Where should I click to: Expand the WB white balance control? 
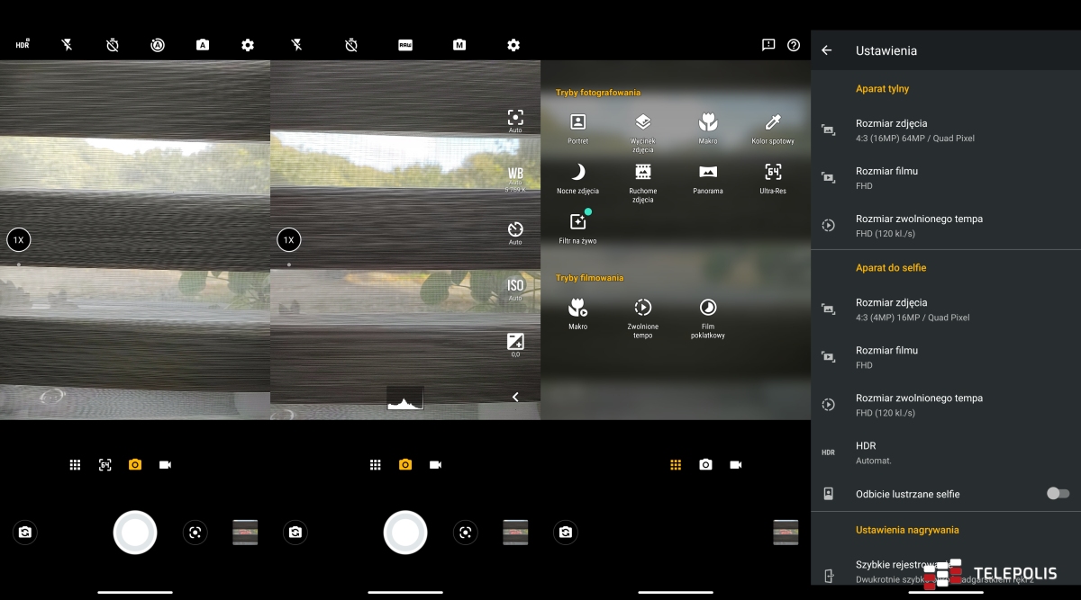515,175
